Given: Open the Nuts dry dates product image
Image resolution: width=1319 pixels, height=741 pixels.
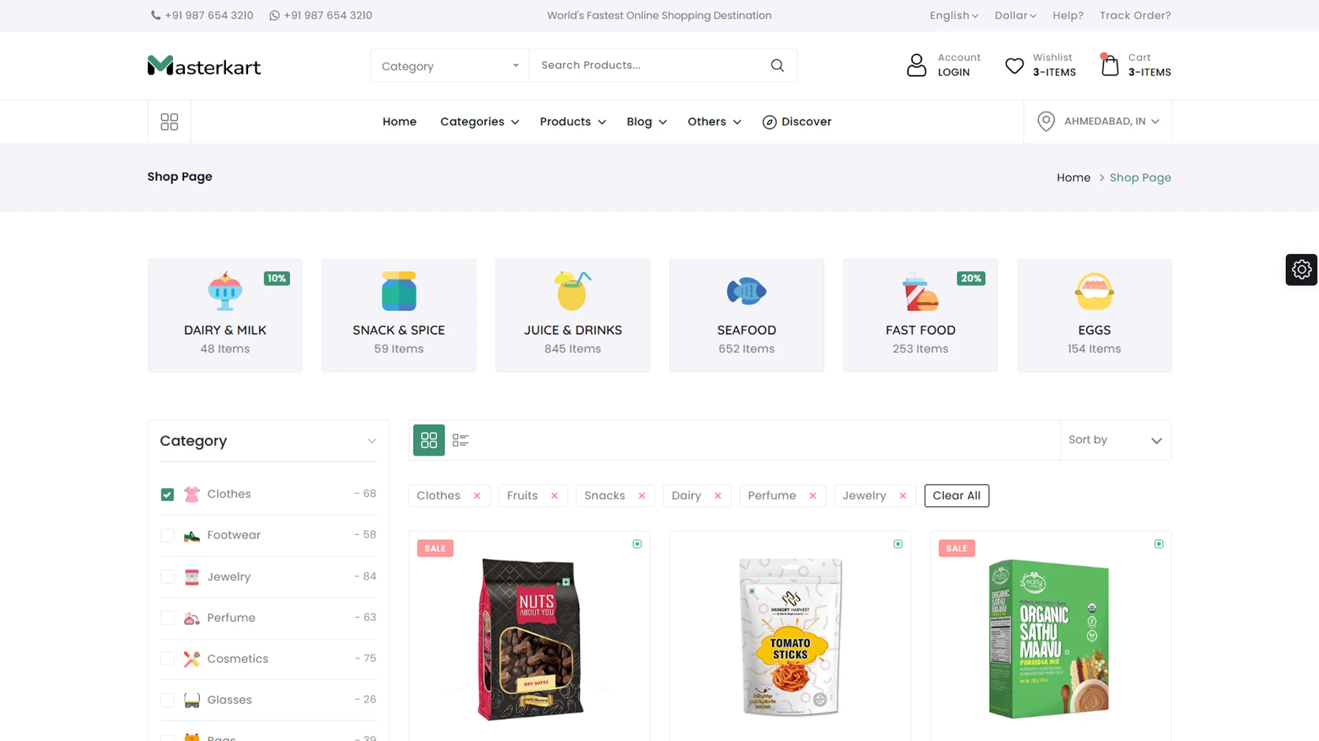Looking at the screenshot, I should [530, 639].
